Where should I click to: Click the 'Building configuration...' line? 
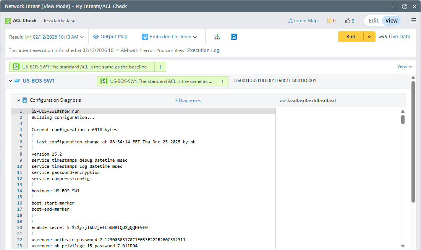63,117
